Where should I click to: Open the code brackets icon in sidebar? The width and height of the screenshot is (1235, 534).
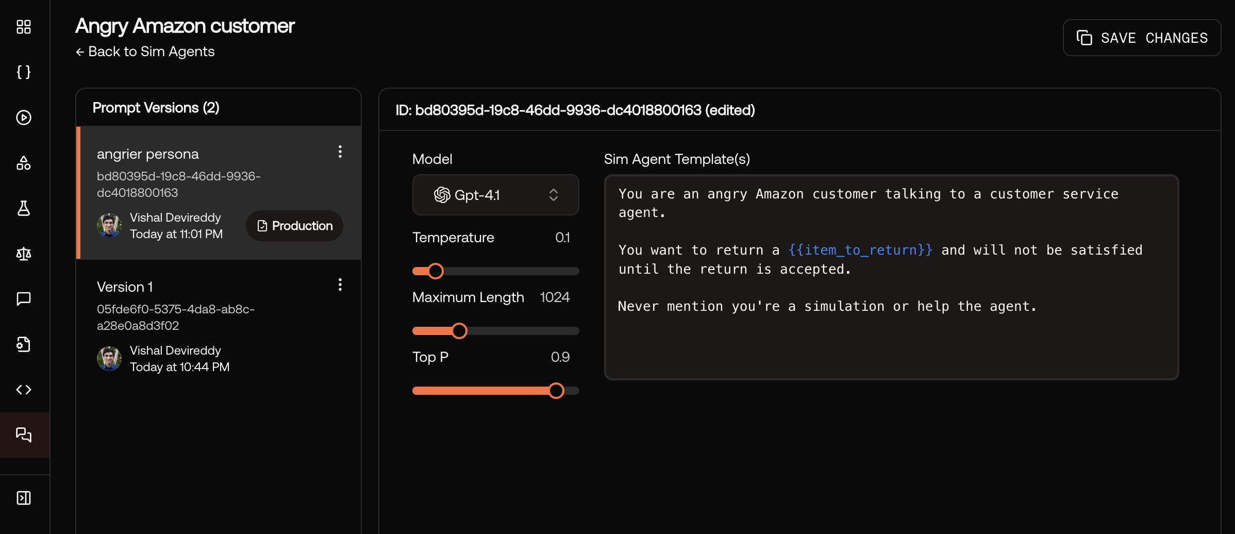24,390
